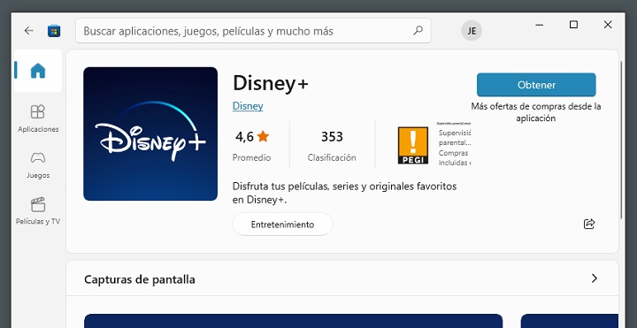Click the search magnifier icon

(x=418, y=30)
